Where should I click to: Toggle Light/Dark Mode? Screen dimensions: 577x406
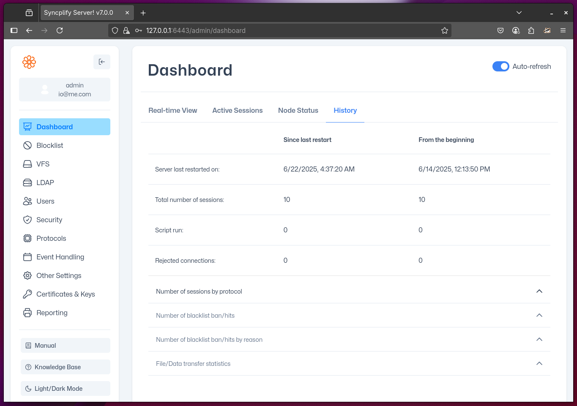(x=66, y=388)
